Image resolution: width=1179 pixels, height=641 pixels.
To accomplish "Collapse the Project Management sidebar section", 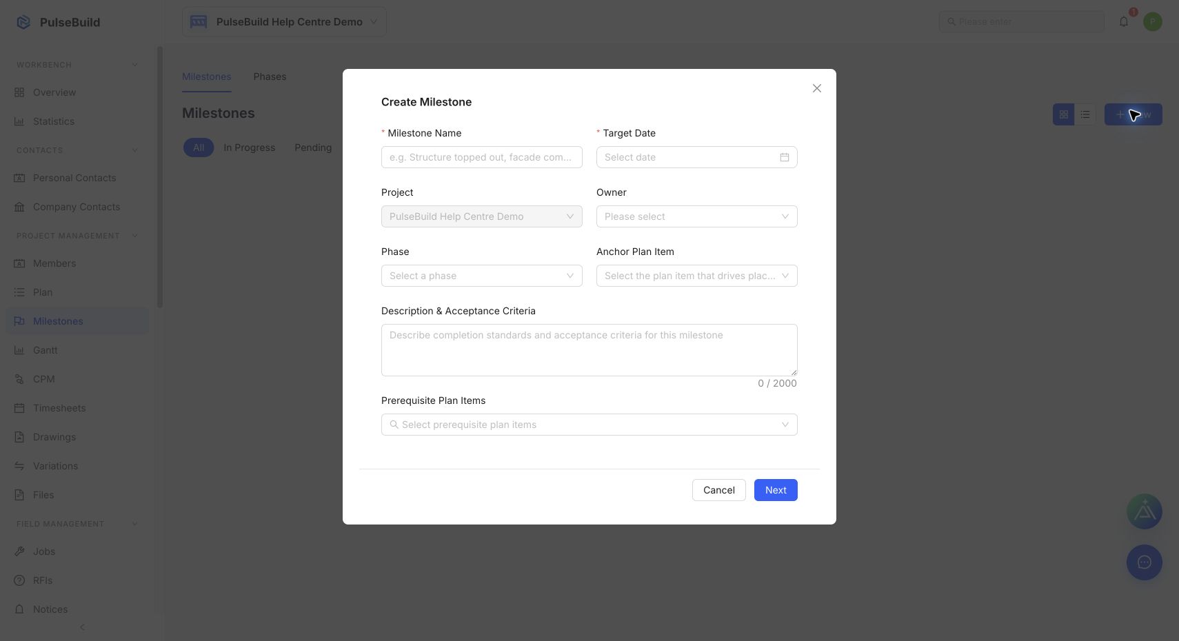I will [134, 236].
